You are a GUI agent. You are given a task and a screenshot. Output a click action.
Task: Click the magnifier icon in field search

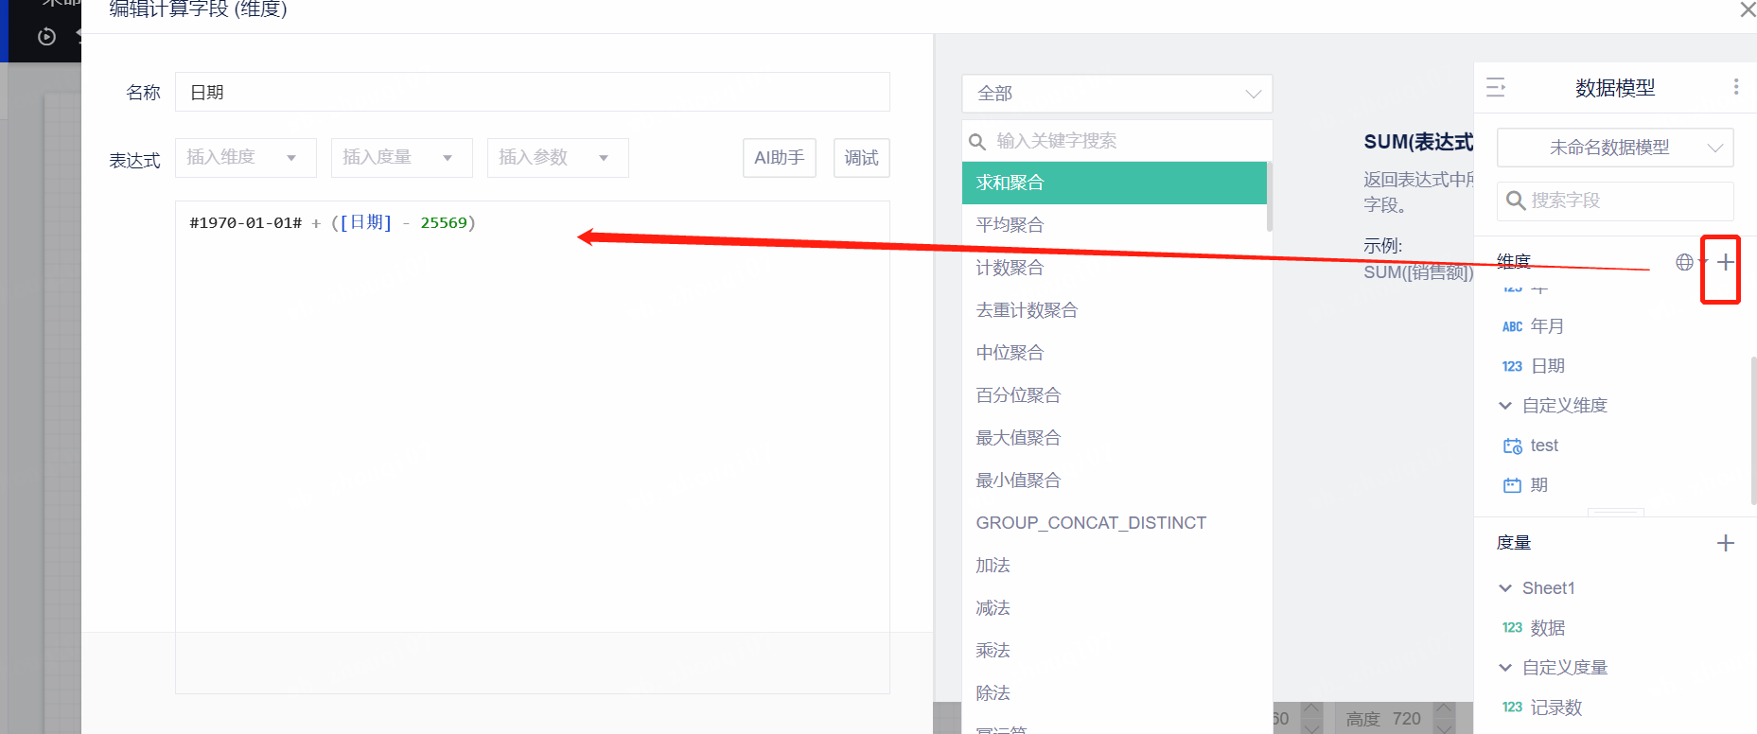1516,201
